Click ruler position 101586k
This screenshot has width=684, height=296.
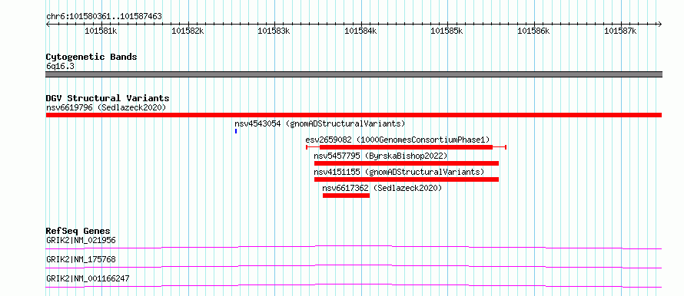534,31
